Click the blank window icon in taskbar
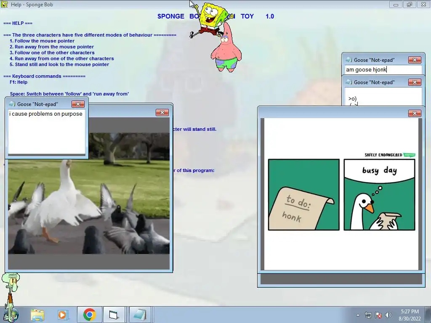The image size is (431, 323). tap(114, 315)
